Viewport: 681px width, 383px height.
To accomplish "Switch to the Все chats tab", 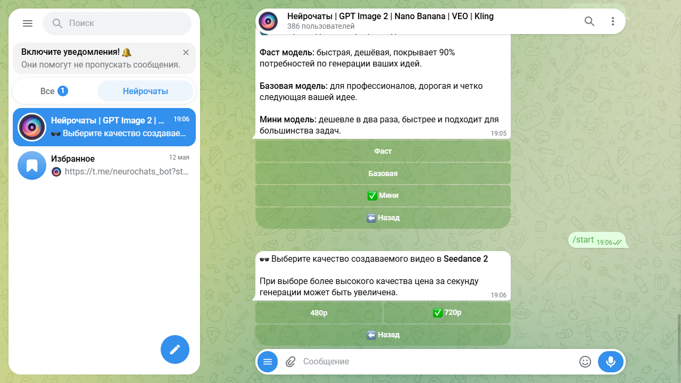I will click(54, 91).
